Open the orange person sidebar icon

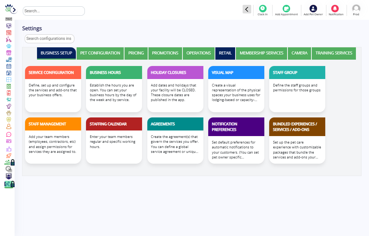(9, 126)
